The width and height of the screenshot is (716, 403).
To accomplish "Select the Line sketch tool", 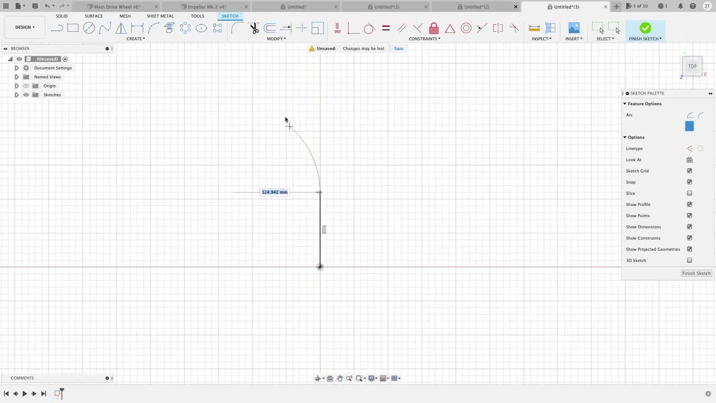I will tap(56, 28).
